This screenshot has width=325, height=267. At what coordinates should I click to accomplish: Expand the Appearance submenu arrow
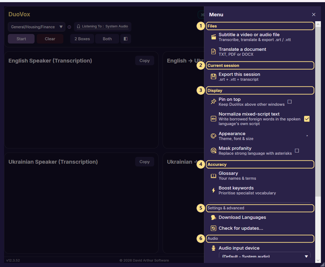[307, 136]
